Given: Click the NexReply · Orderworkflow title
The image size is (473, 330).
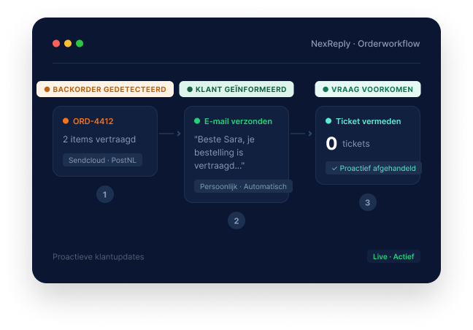Looking at the screenshot, I should click(x=365, y=44).
